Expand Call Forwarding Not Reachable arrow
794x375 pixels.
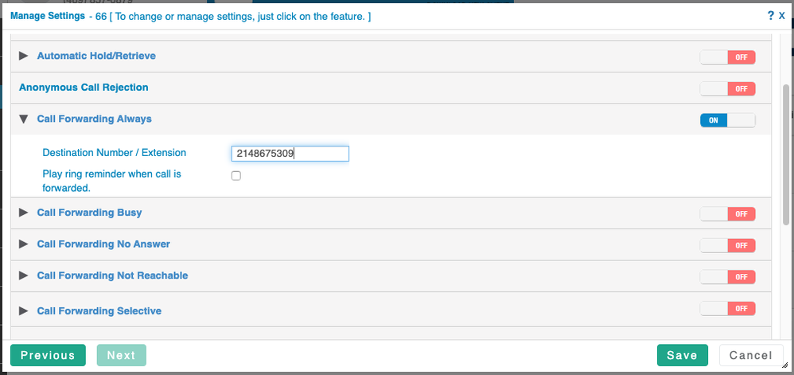23,275
